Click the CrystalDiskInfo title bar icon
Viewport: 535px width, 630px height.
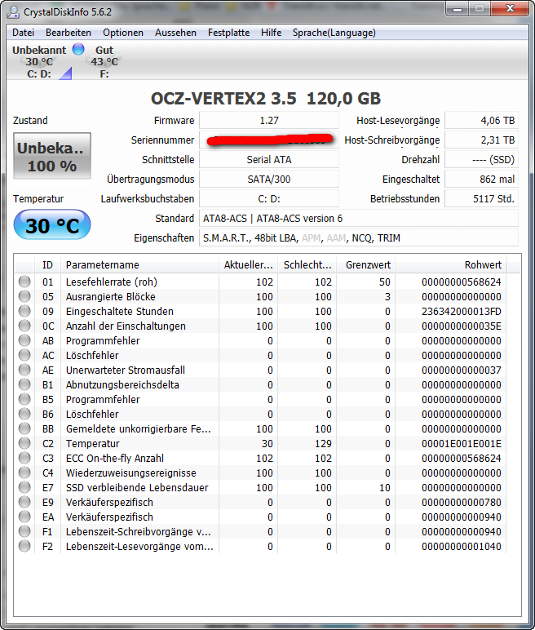point(13,11)
